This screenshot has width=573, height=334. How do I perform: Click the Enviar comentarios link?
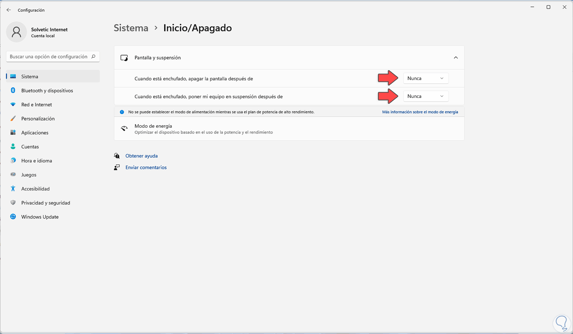coord(146,168)
